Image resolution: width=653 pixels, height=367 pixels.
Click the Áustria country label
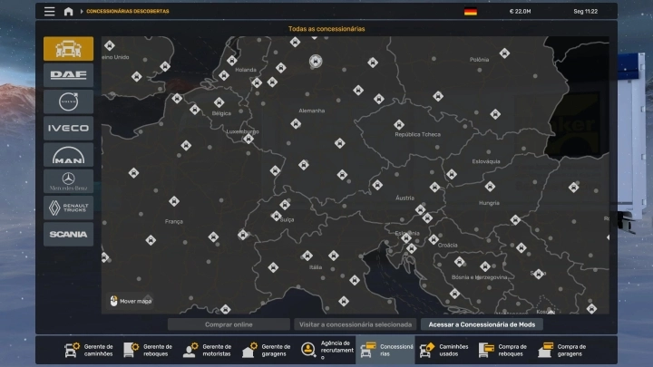(404, 198)
